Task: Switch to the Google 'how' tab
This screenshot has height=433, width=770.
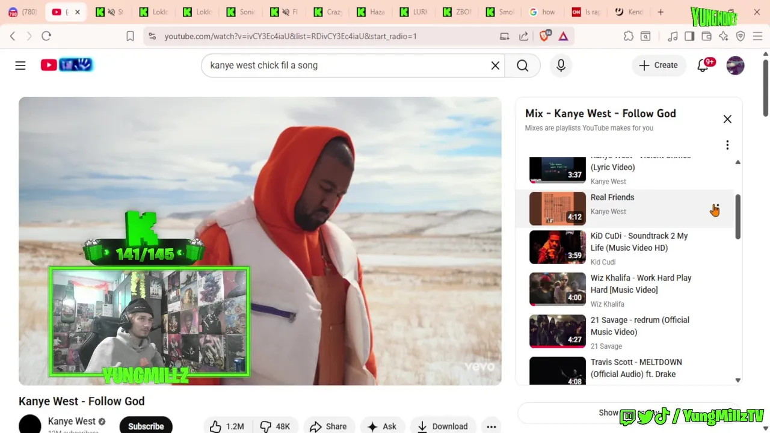Action: coord(543,12)
